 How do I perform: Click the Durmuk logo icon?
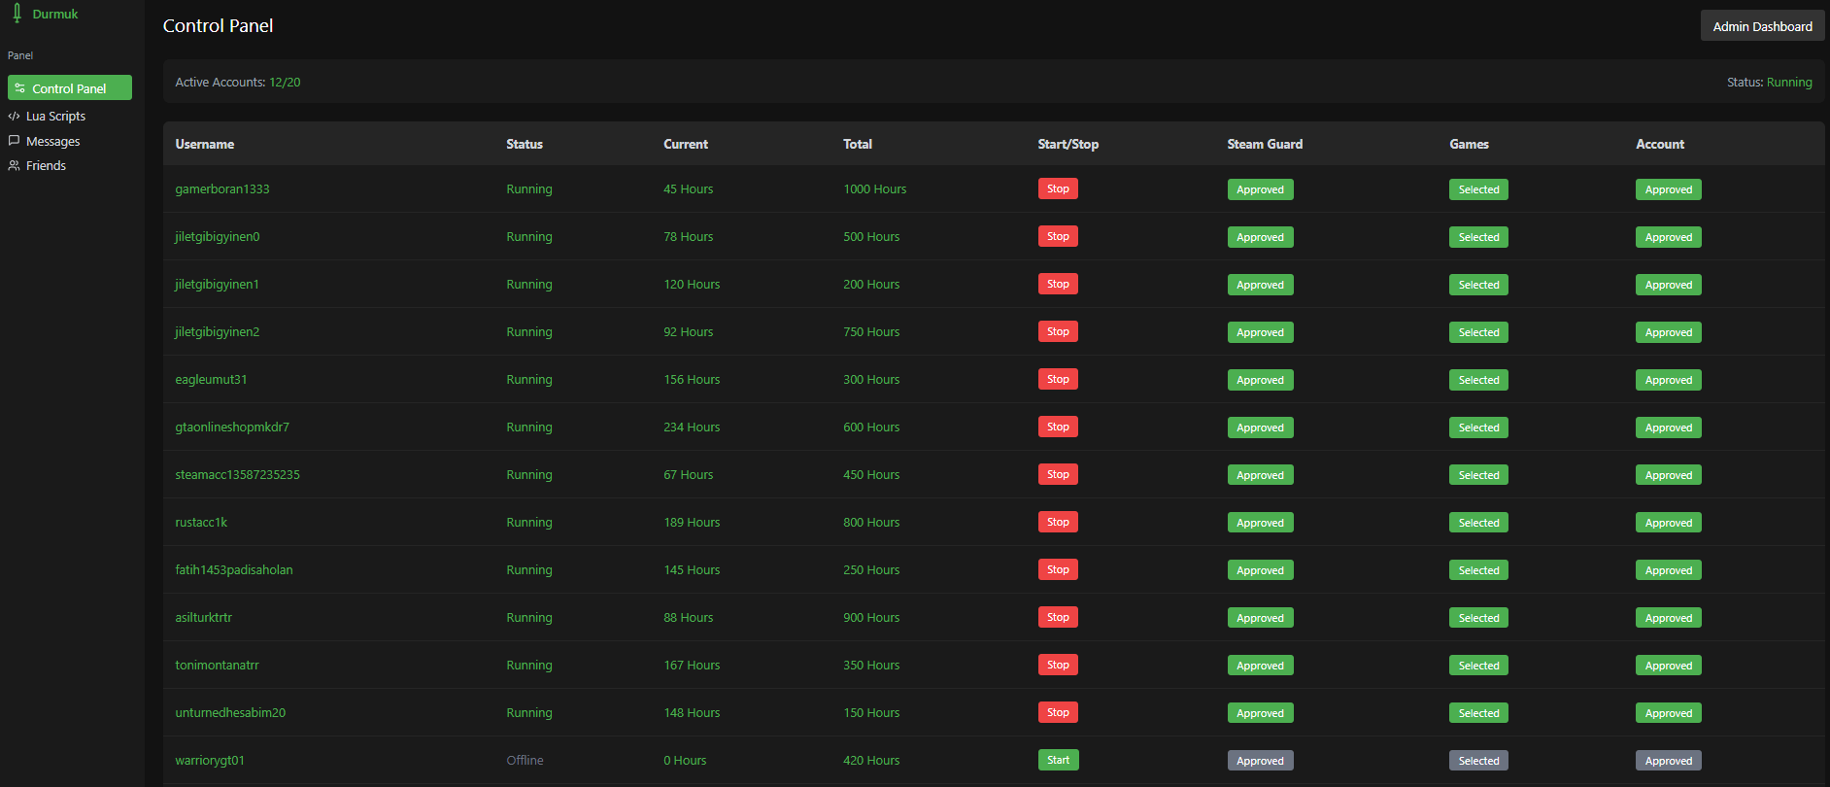pyautogui.click(x=17, y=14)
